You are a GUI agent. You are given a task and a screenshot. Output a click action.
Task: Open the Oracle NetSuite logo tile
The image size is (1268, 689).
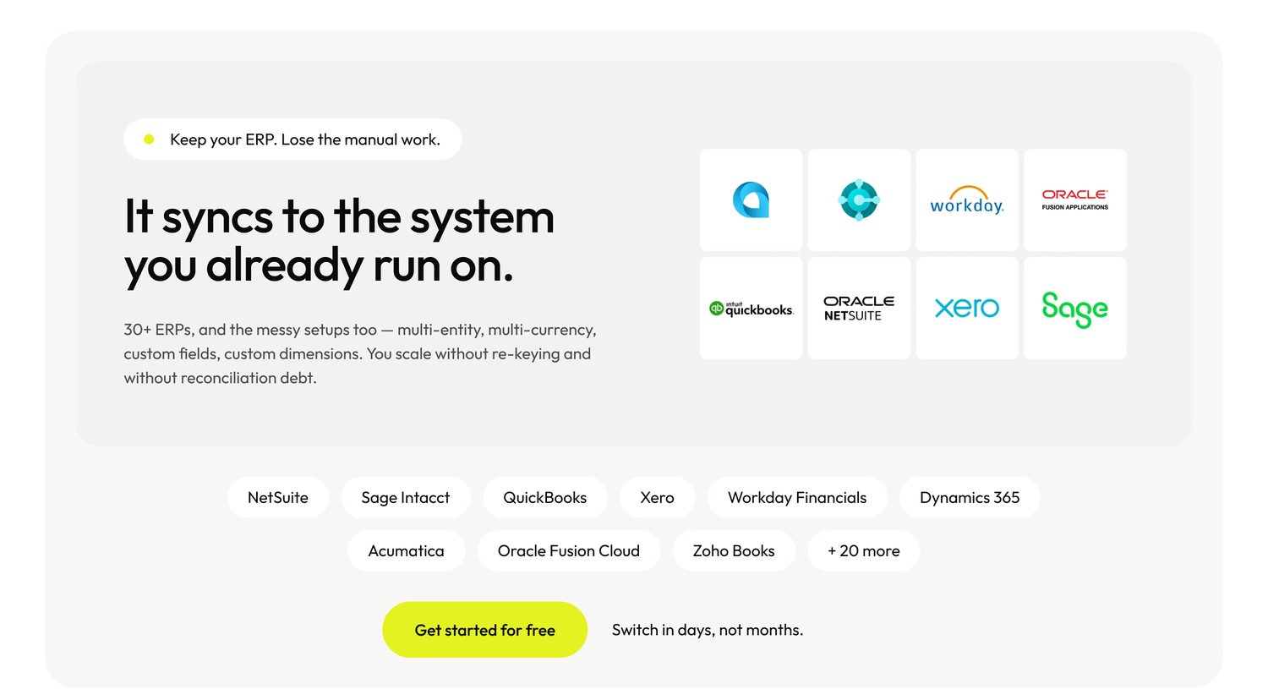pos(859,309)
